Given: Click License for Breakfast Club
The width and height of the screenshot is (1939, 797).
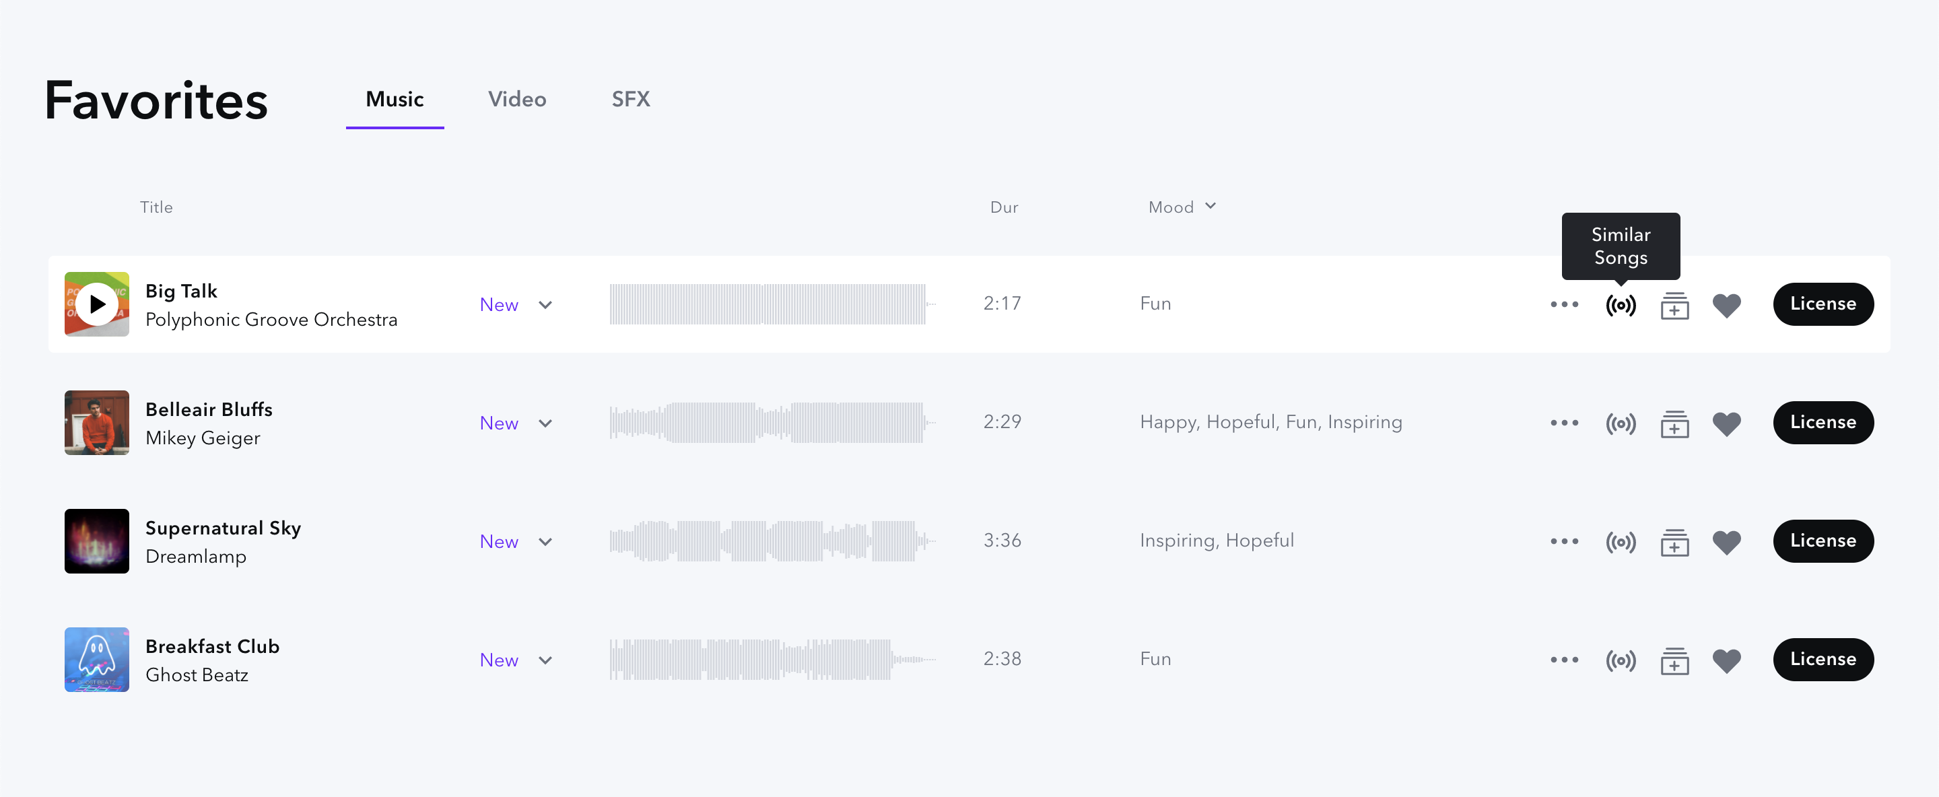Looking at the screenshot, I should pos(1823,659).
